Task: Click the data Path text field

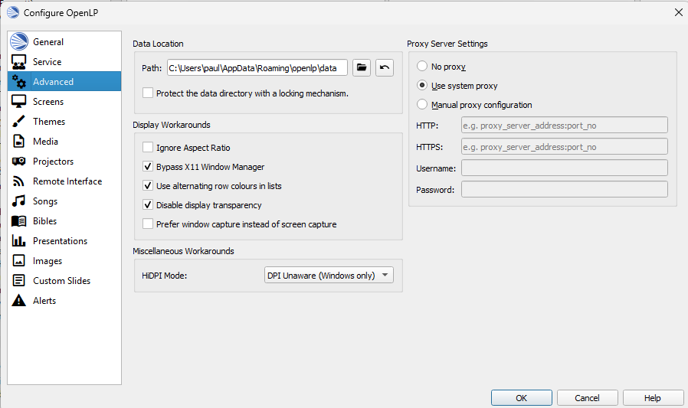Action: point(257,68)
